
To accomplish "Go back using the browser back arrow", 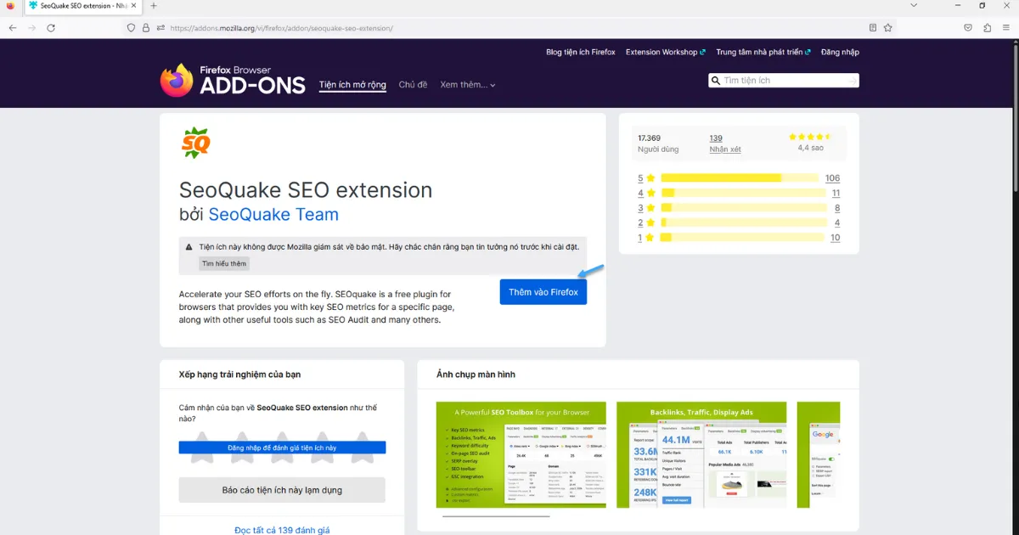I will tap(13, 27).
